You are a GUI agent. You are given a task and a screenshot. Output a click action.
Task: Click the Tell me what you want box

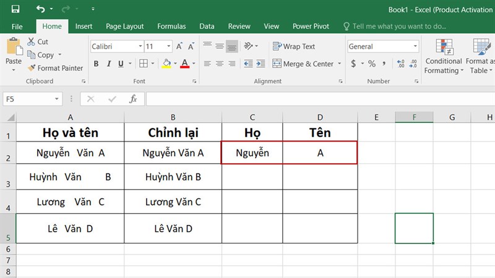[x=395, y=27]
